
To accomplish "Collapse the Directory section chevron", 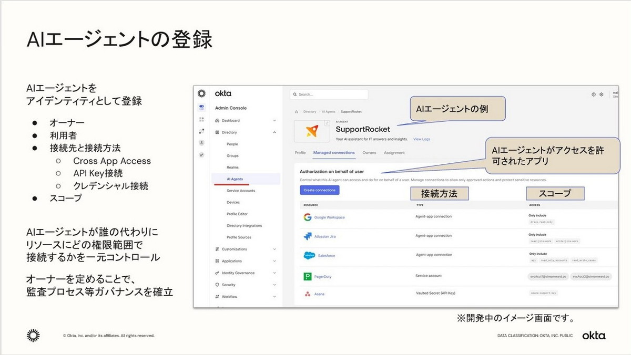I will (x=274, y=132).
